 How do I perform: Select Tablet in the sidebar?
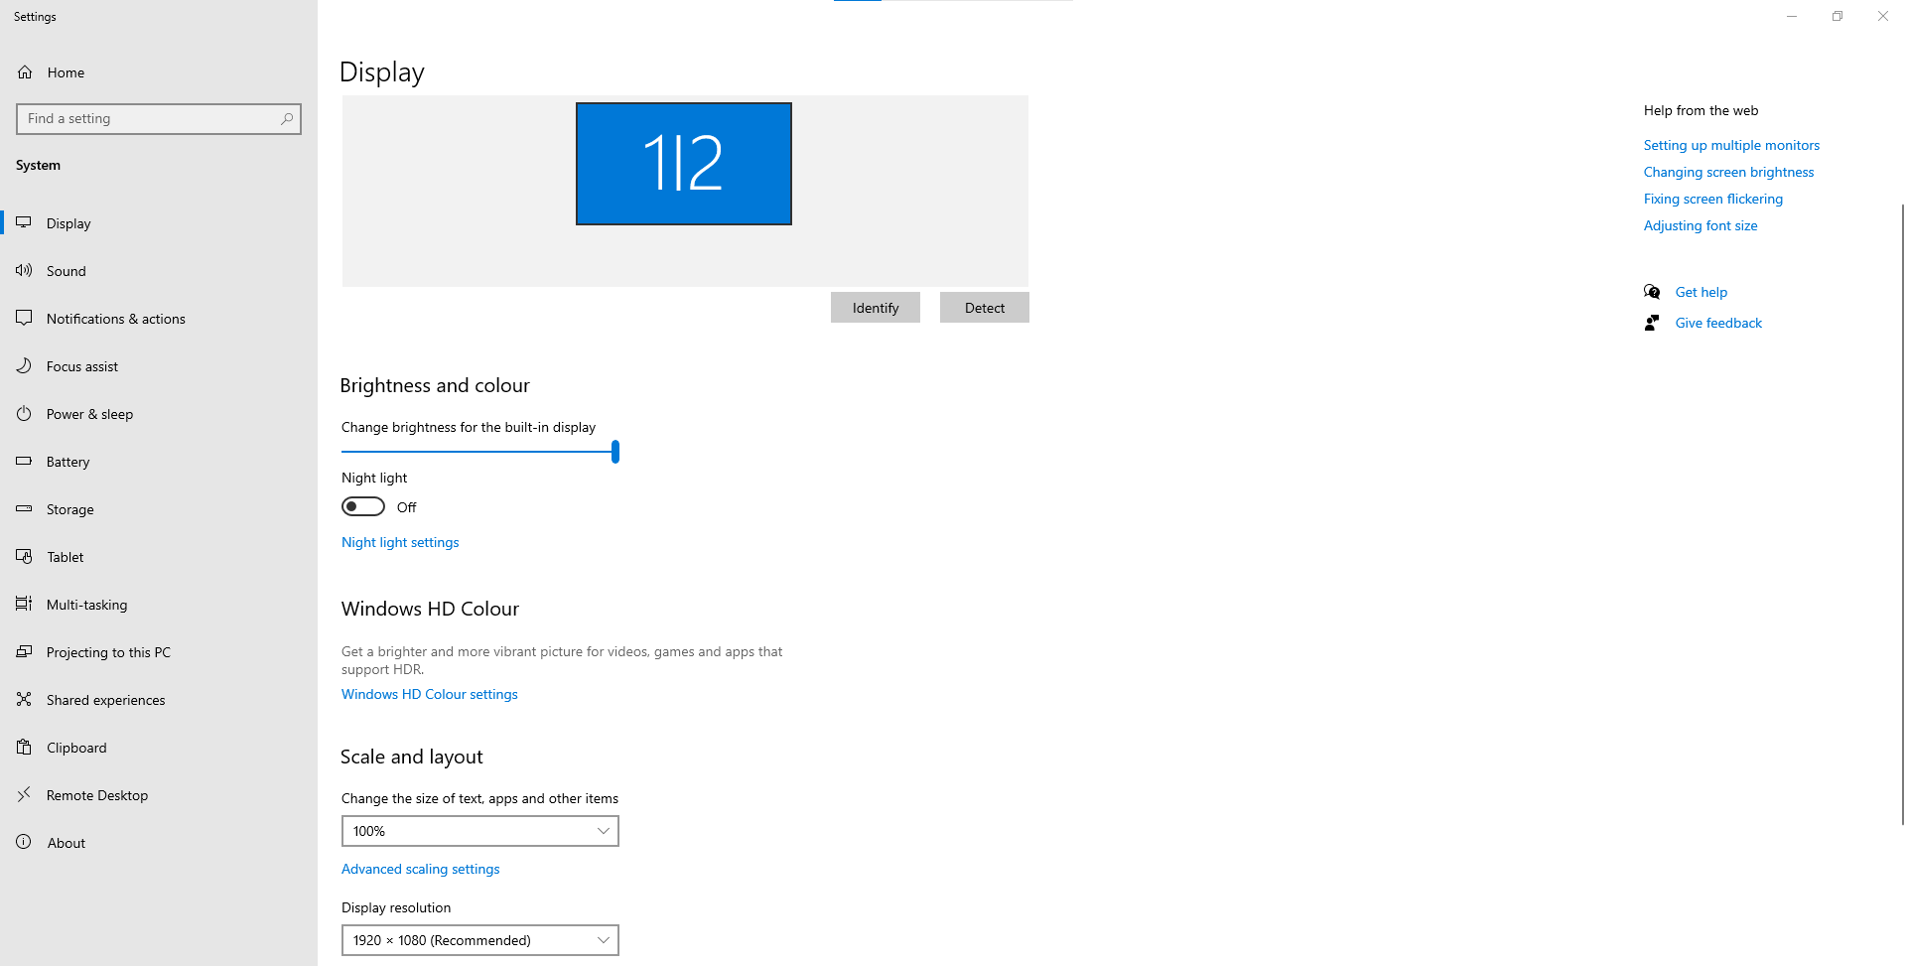(x=159, y=557)
